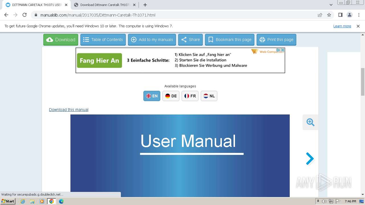
Task: Open the Chrome profile menu
Action: pos(349,15)
